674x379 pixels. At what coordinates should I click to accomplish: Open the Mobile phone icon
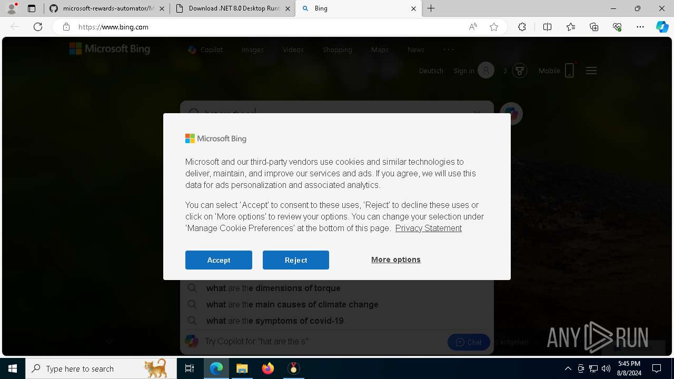(569, 71)
